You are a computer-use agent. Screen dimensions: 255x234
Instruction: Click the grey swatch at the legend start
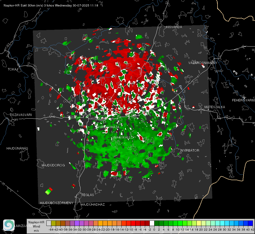[49, 223]
